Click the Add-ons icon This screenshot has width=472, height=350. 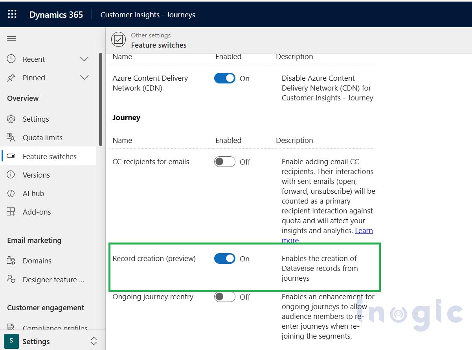coord(11,212)
